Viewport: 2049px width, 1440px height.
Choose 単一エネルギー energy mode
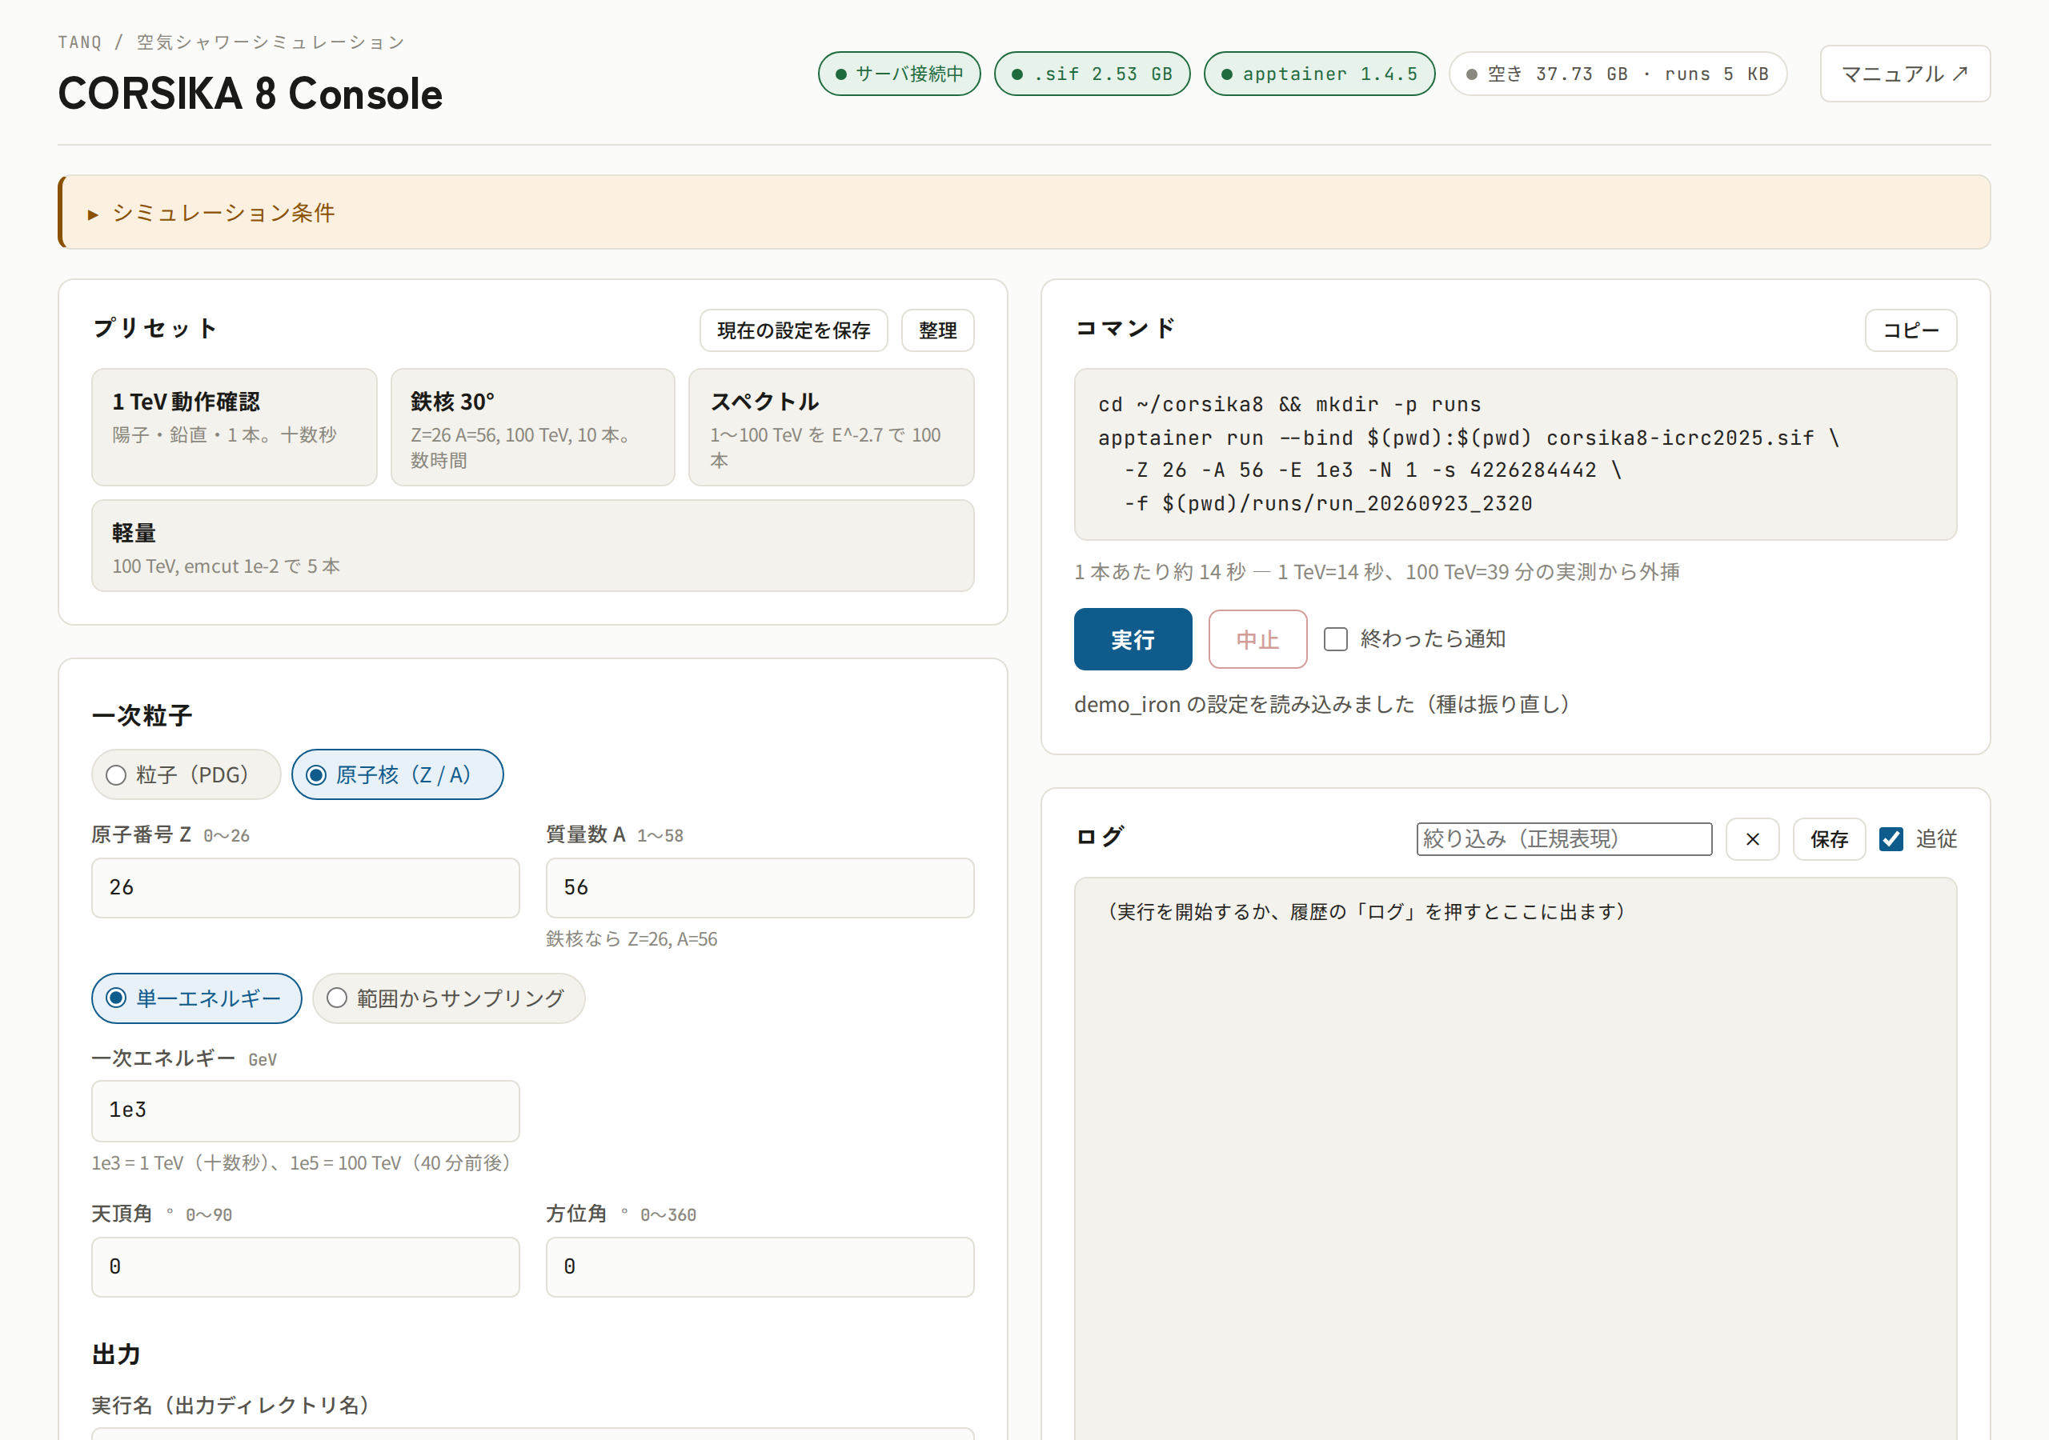pyautogui.click(x=196, y=998)
